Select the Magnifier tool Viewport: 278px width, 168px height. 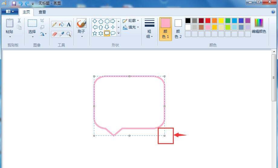pyautogui.click(x=69, y=34)
